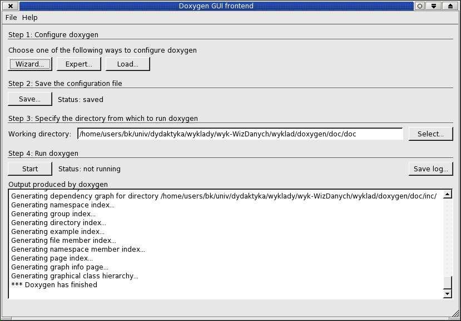Click the down-triangle title bar icon
Image resolution: width=461 pixels, height=321 pixels.
[434, 6]
